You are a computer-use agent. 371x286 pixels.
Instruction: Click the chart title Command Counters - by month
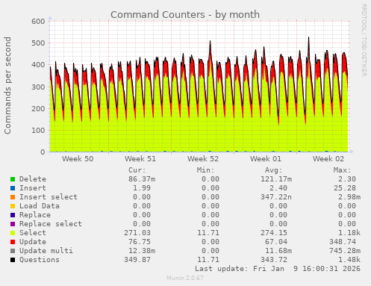[185, 15]
